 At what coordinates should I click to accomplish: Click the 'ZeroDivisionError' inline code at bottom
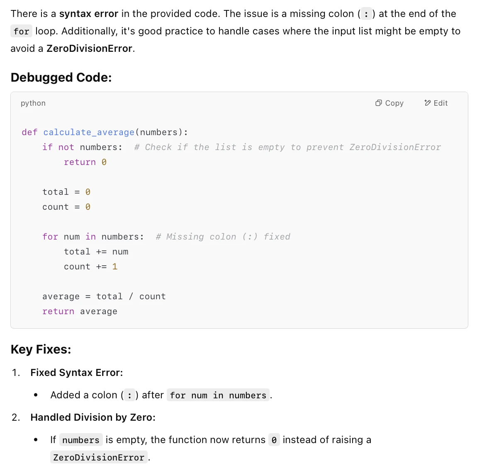coord(99,458)
